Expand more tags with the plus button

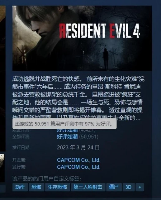tap(140, 187)
